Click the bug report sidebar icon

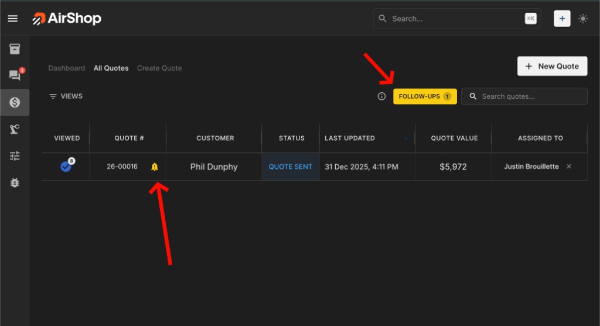pos(15,183)
